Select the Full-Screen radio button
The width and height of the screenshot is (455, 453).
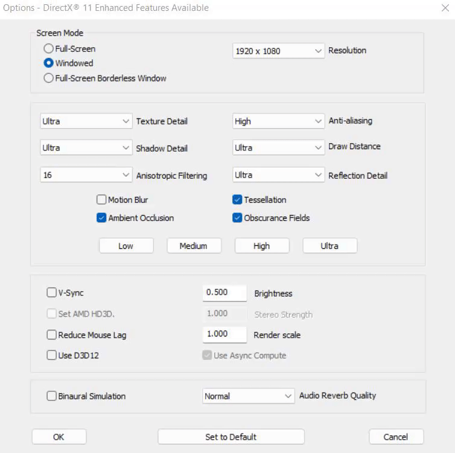tap(49, 49)
